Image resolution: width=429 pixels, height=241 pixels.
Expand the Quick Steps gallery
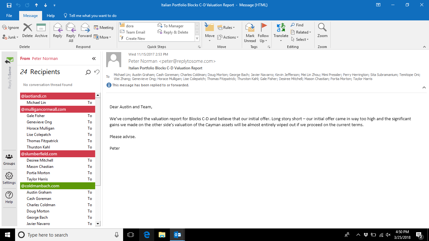pos(197,38)
